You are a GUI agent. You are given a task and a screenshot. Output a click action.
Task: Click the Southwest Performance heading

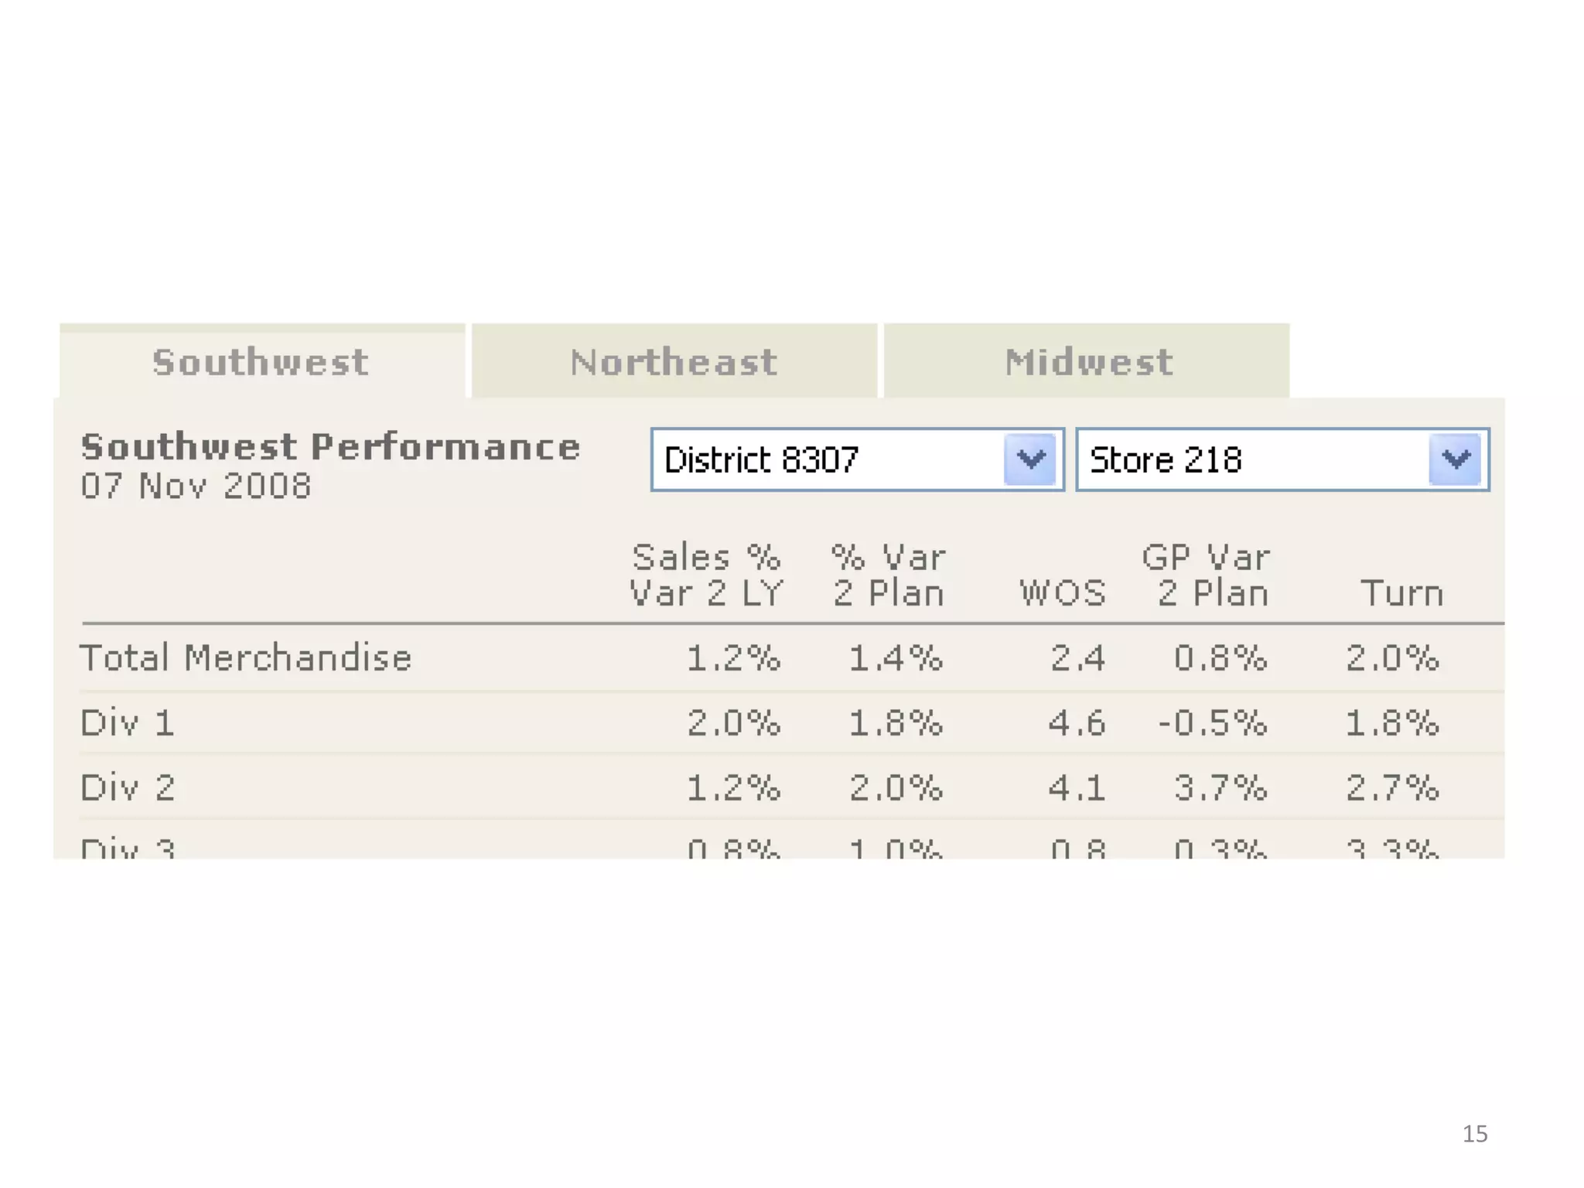tap(330, 447)
